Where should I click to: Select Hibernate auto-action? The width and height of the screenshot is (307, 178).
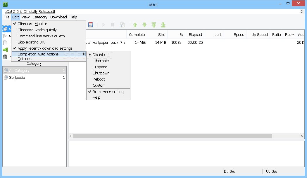pos(108,61)
